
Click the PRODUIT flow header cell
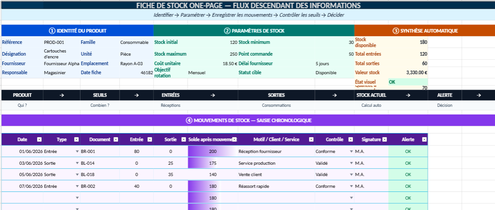[22, 95]
